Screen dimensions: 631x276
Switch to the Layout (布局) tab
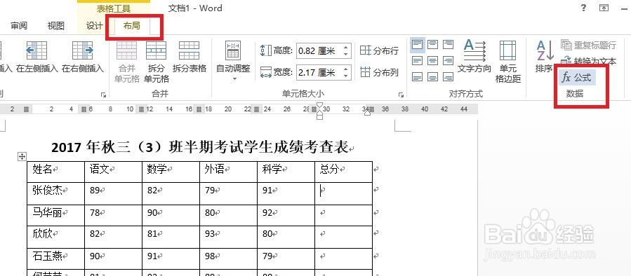point(132,26)
